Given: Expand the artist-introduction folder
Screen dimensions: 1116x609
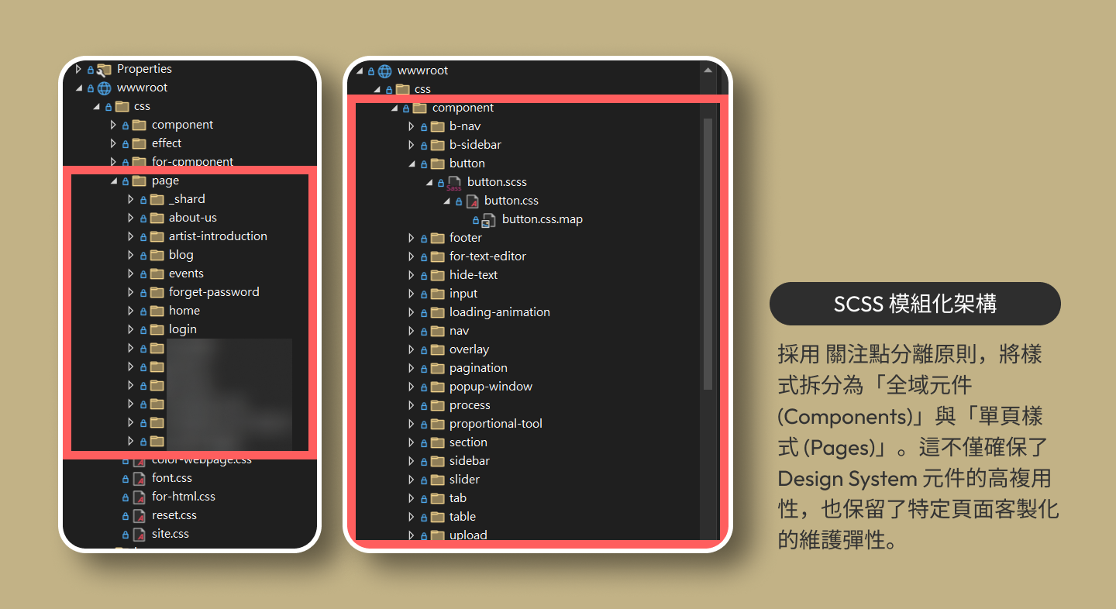Looking at the screenshot, I should point(130,236).
